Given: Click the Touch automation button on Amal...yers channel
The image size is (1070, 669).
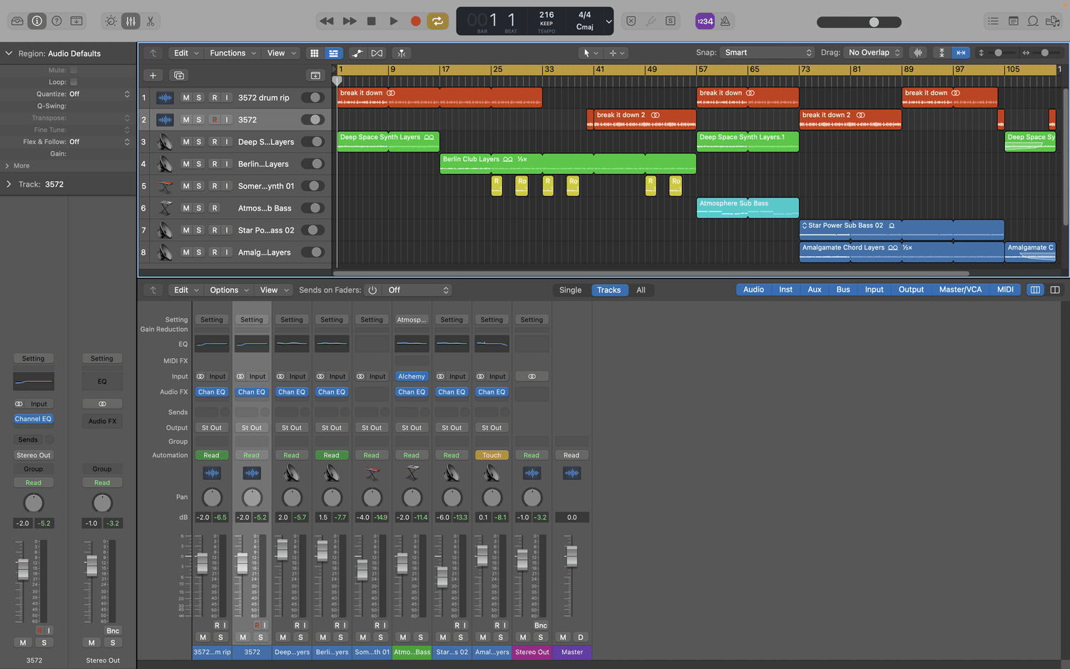Looking at the screenshot, I should pos(491,455).
